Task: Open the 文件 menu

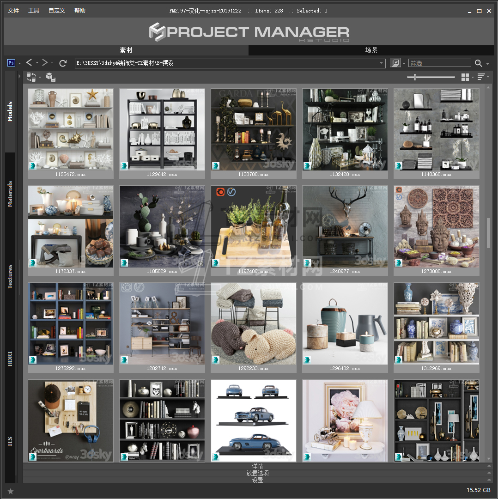Action: (x=13, y=11)
